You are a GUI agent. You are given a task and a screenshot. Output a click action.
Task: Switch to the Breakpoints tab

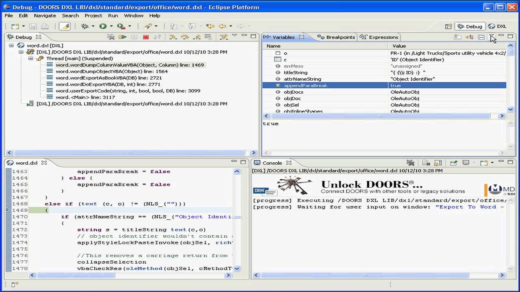[336, 37]
